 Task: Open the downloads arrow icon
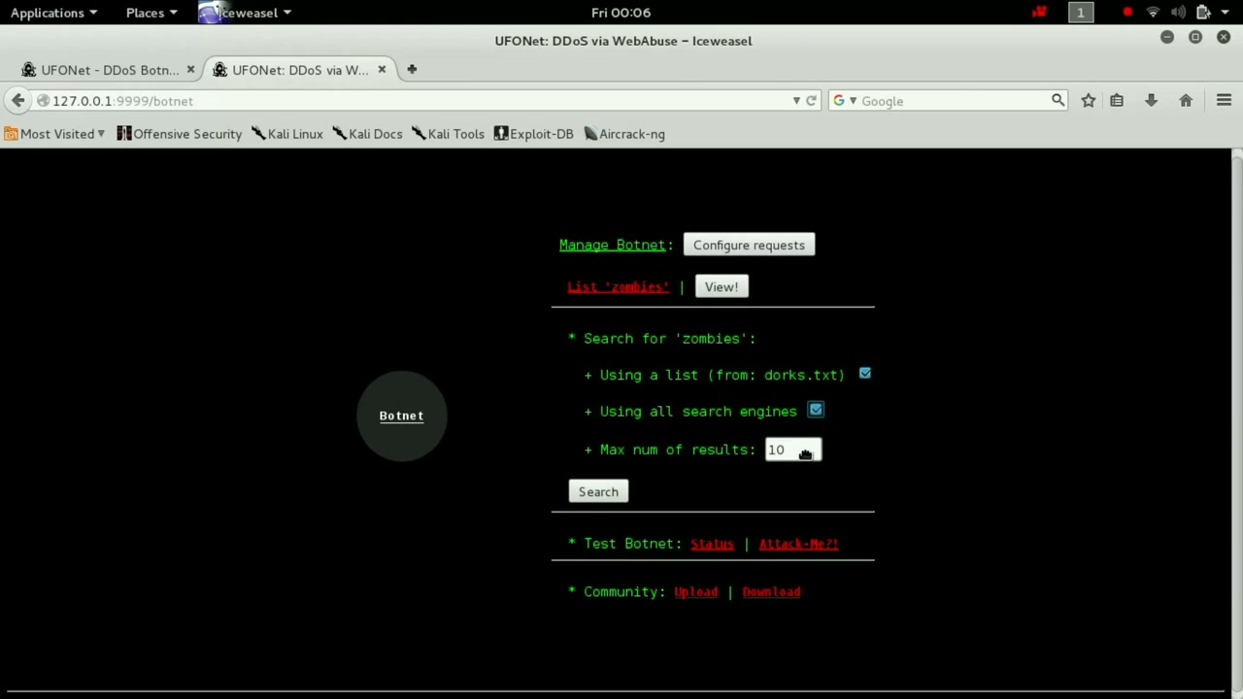[x=1151, y=101]
